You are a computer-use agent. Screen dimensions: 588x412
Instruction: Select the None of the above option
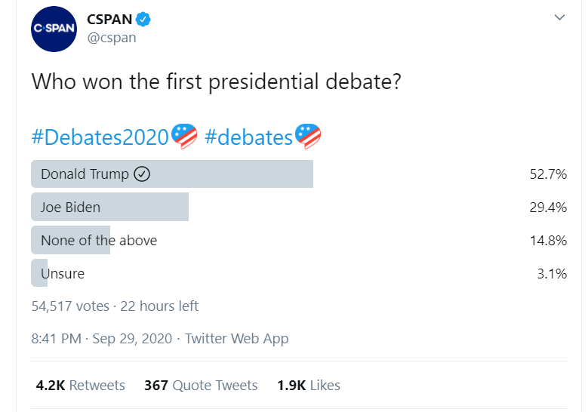click(99, 240)
